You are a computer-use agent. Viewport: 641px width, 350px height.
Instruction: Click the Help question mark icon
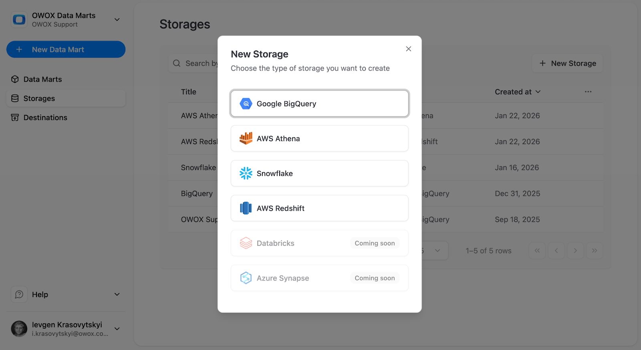click(x=19, y=294)
